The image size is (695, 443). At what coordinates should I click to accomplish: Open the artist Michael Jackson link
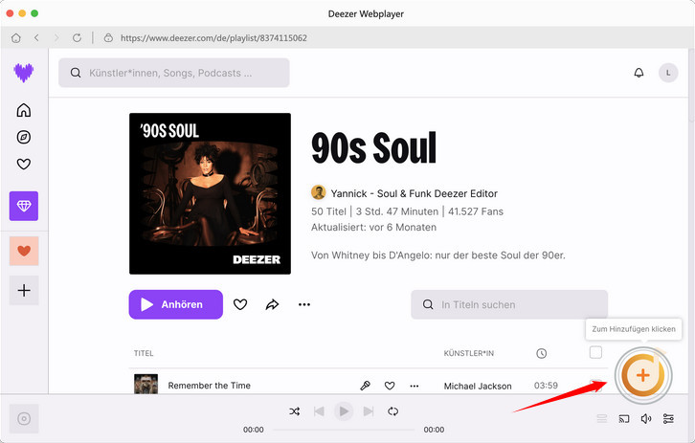pos(478,386)
